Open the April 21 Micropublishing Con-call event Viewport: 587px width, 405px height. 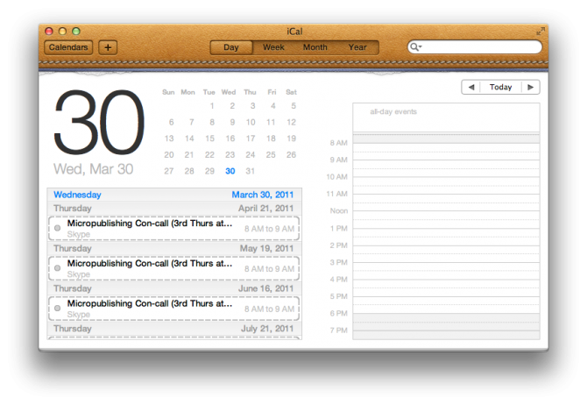pyautogui.click(x=150, y=224)
